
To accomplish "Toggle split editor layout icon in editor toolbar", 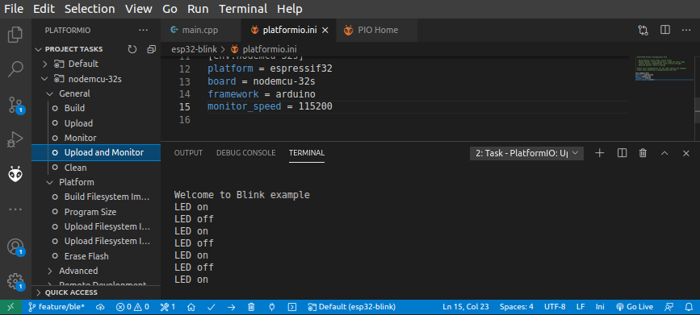I will click(x=665, y=30).
